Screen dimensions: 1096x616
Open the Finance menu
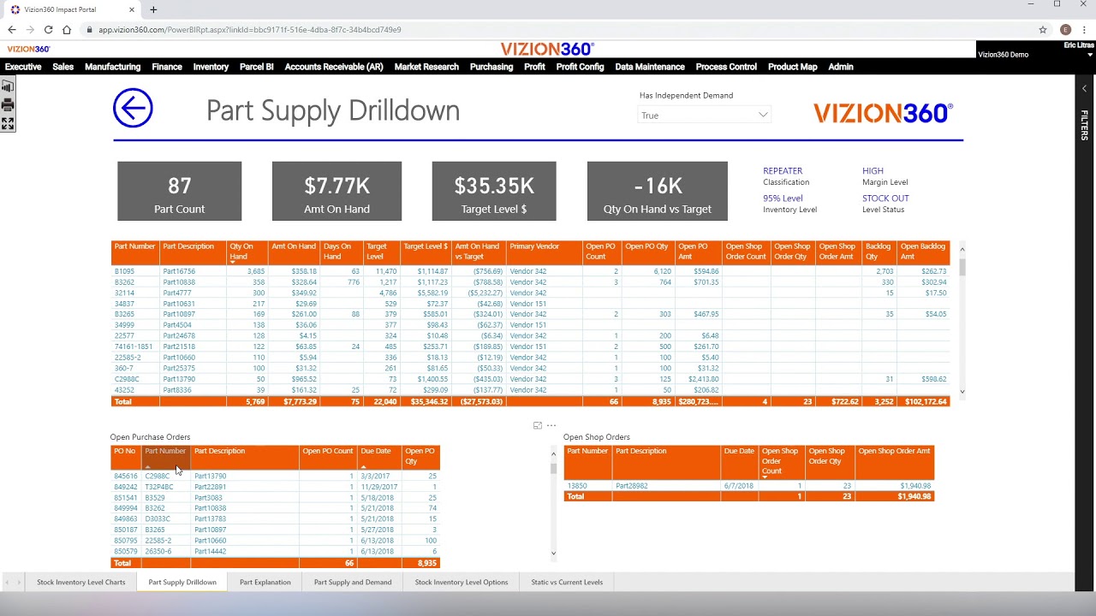pos(167,67)
